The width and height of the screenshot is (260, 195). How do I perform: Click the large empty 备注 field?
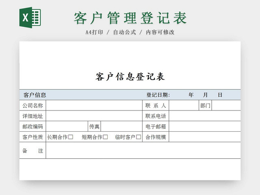(143, 150)
